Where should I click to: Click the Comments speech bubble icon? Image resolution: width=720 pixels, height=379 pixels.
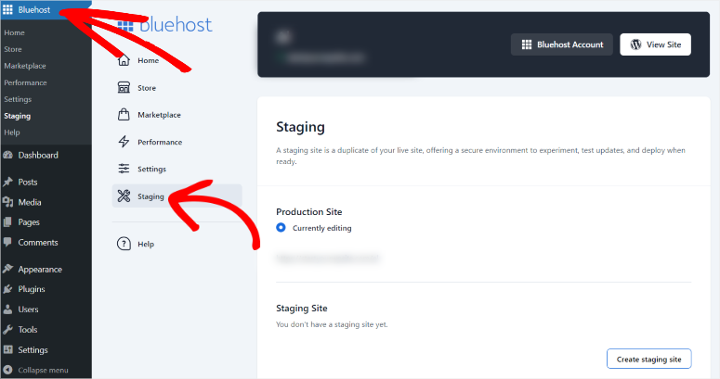[x=7, y=242]
